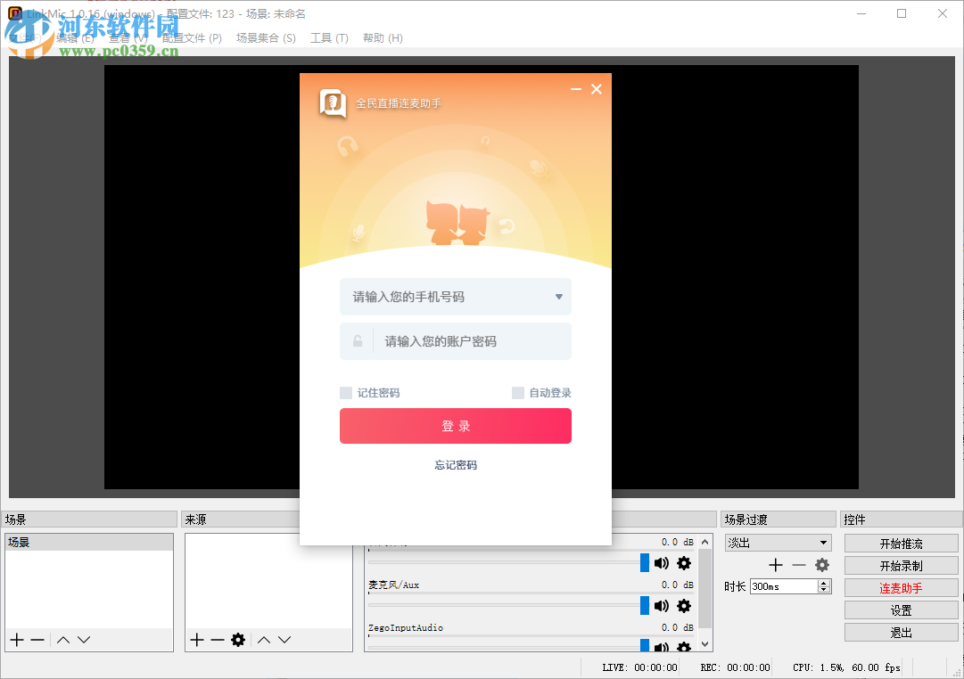The width and height of the screenshot is (964, 679).
Task: Open the phone number dropdown on login form
Action: (558, 297)
